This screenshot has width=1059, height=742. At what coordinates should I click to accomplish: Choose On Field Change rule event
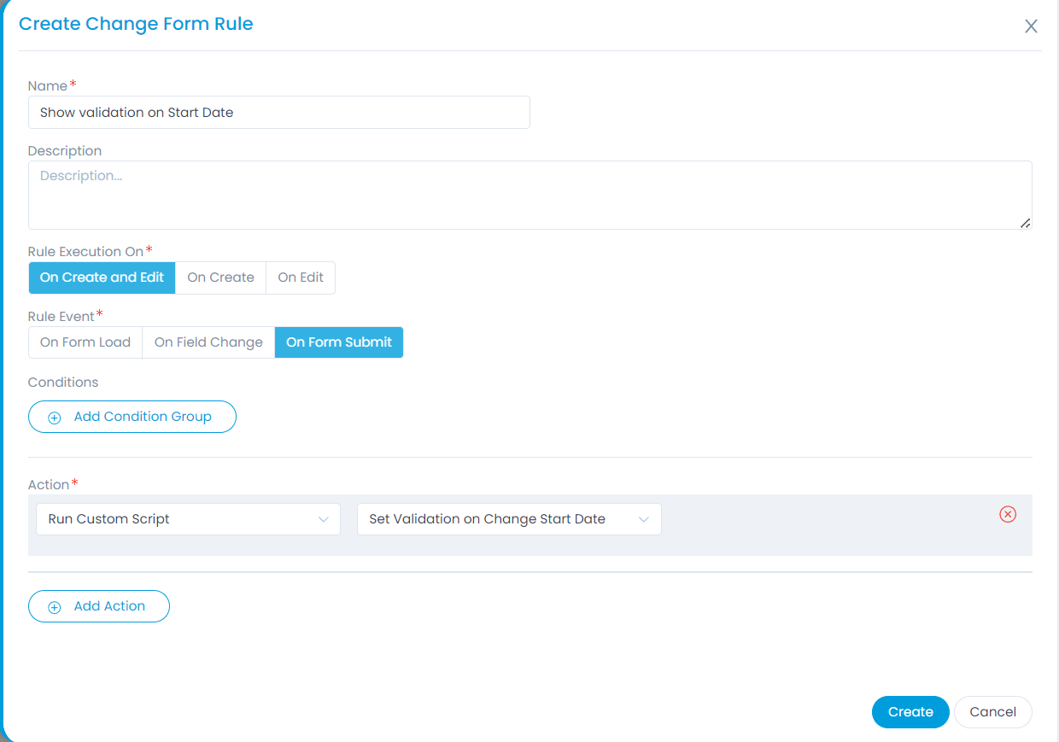pyautogui.click(x=208, y=342)
